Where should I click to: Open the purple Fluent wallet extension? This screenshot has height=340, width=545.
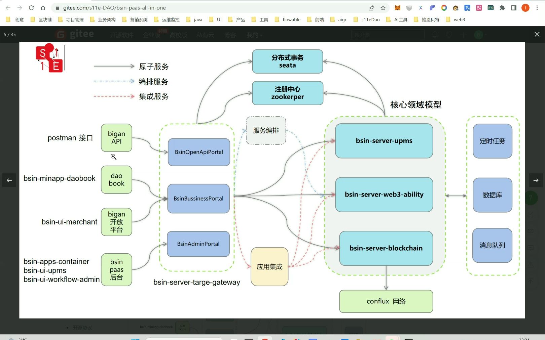tap(432, 8)
